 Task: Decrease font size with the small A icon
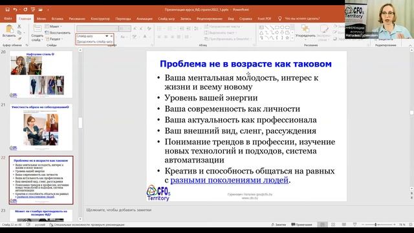pos(141,28)
